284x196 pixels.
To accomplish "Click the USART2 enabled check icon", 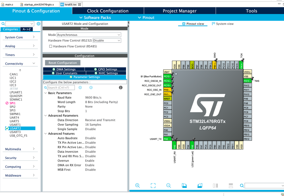I will tap(7, 128).
